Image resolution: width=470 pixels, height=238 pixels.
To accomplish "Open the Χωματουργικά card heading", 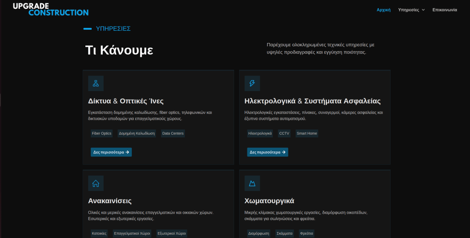I will (269, 201).
